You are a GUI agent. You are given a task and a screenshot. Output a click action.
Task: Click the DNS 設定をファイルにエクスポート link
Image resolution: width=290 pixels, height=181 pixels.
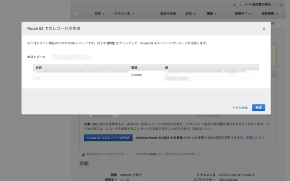tap(107, 154)
